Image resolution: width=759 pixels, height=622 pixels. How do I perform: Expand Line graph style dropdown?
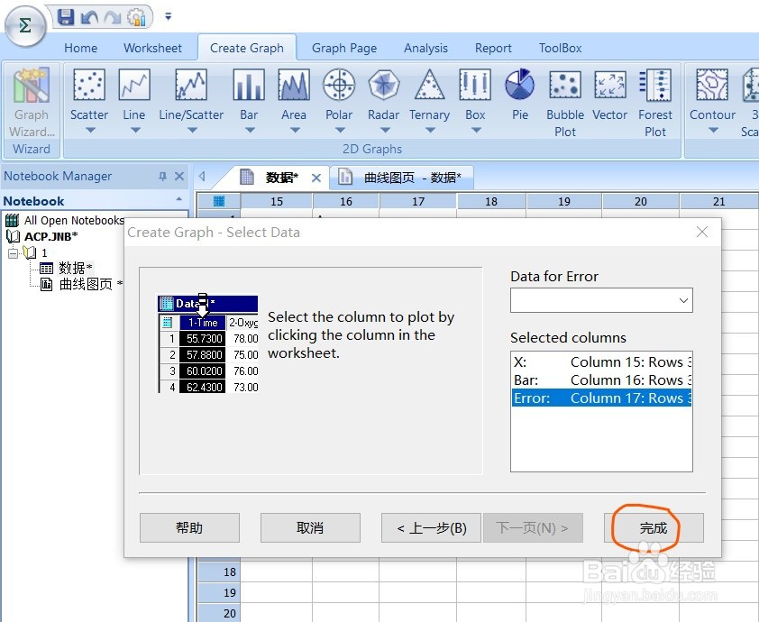point(135,130)
